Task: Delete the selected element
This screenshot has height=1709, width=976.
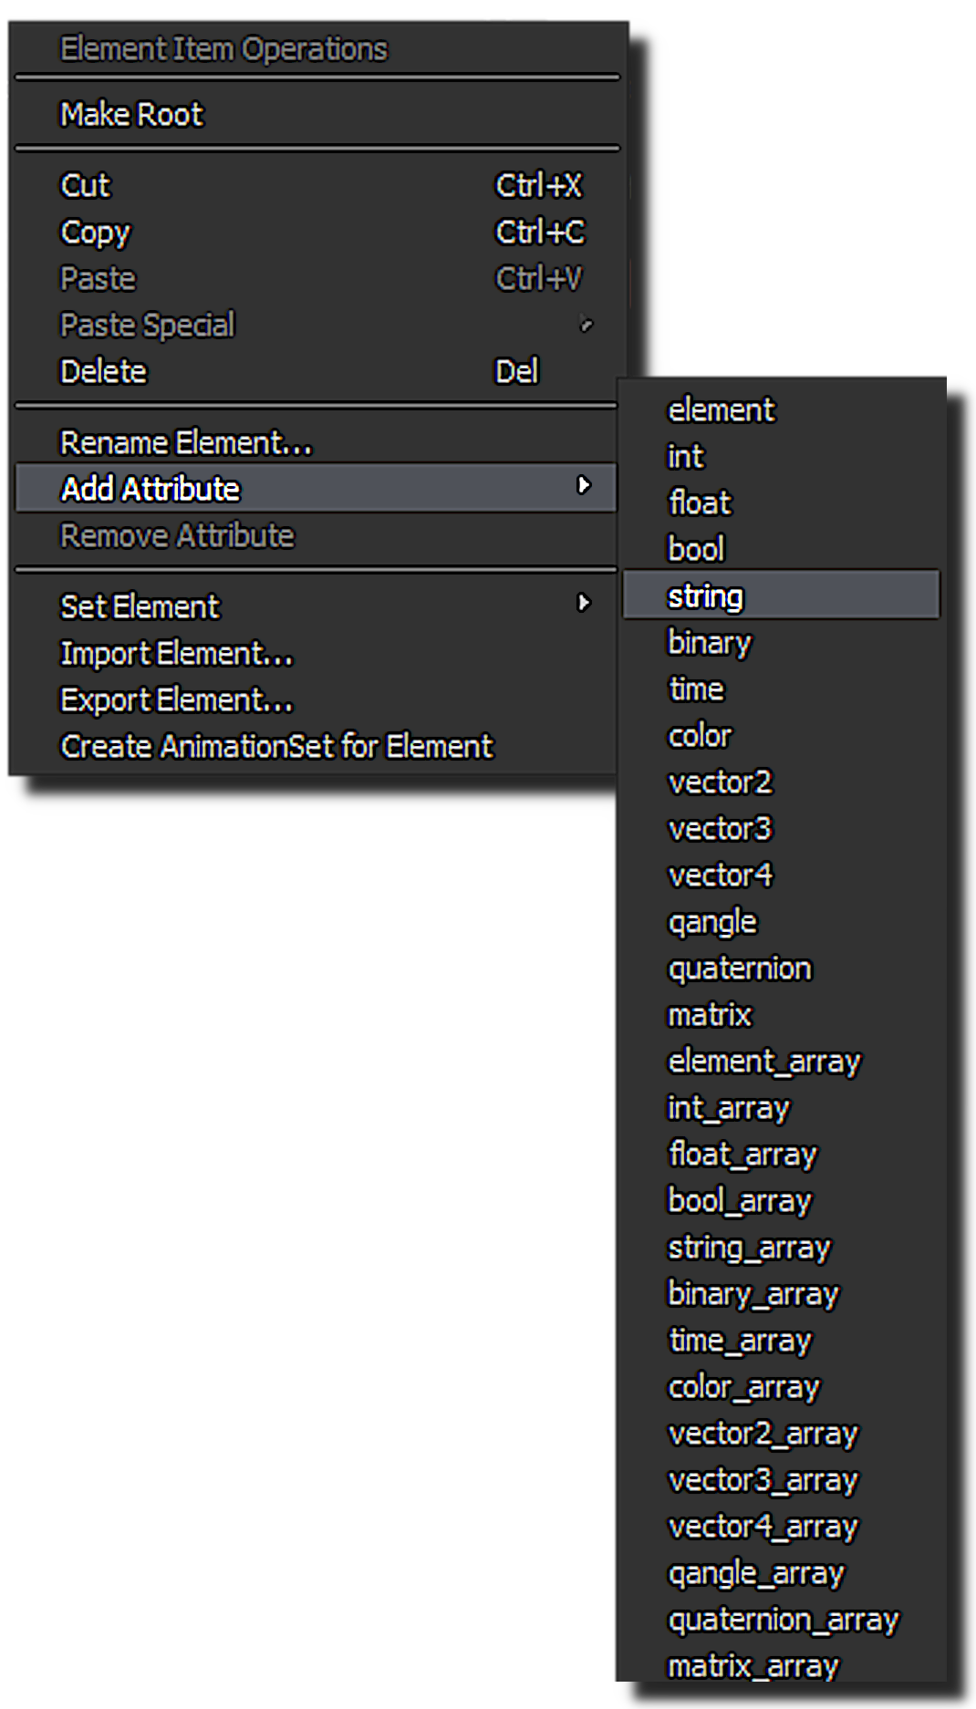Action: pos(103,372)
